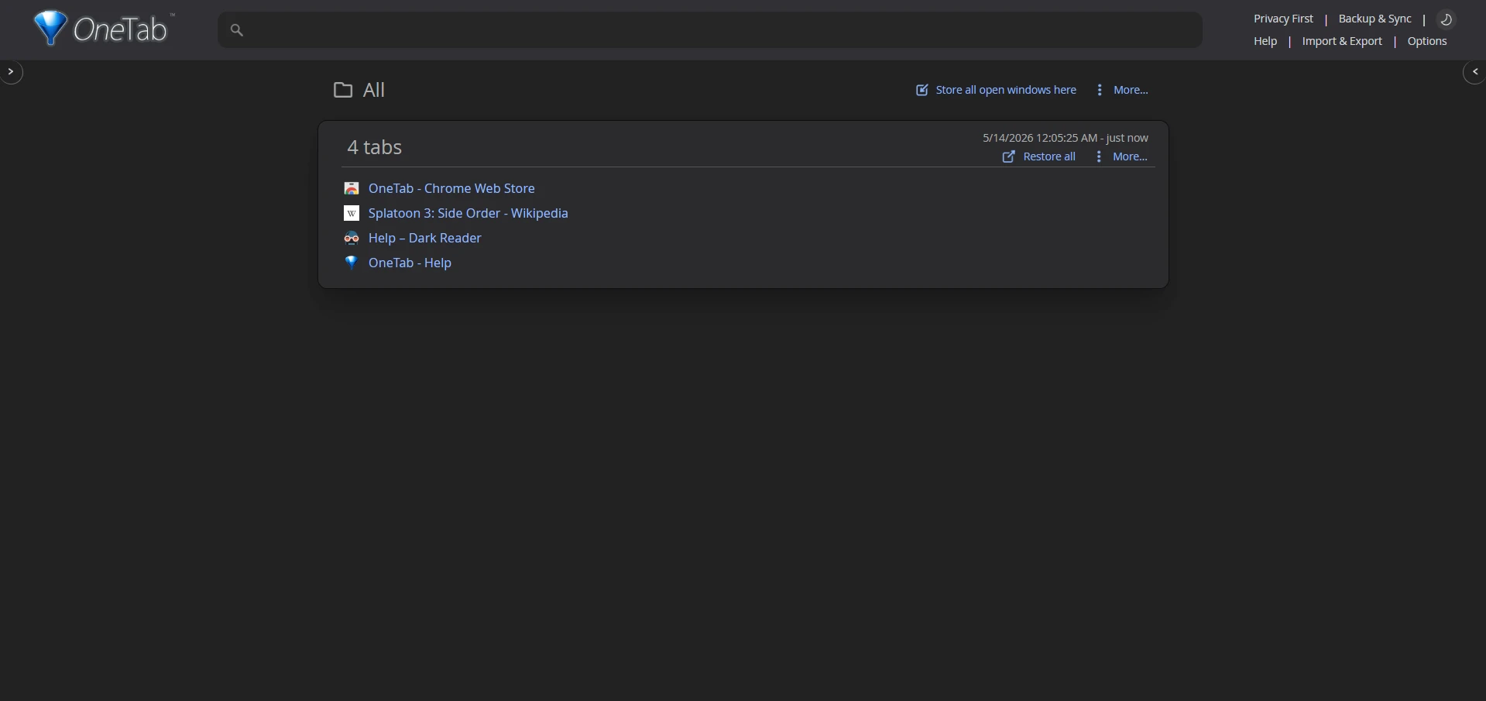Image resolution: width=1486 pixels, height=701 pixels.
Task: Click the search magnifier icon
Action: coord(237,30)
